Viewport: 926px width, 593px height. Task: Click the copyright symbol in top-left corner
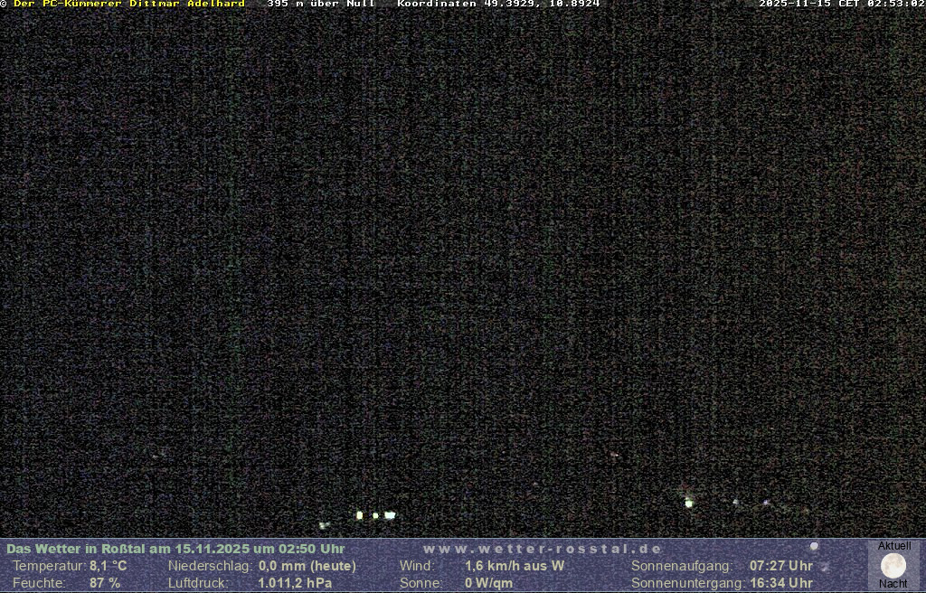(5, 5)
